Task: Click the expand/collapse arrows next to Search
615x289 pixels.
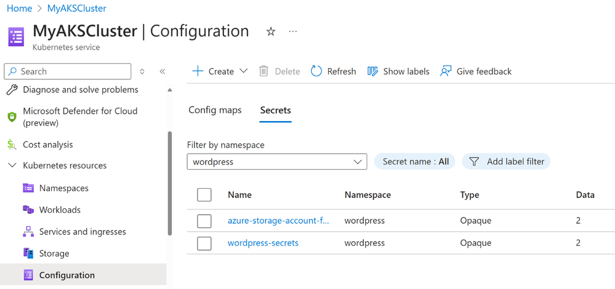Action: [x=142, y=71]
